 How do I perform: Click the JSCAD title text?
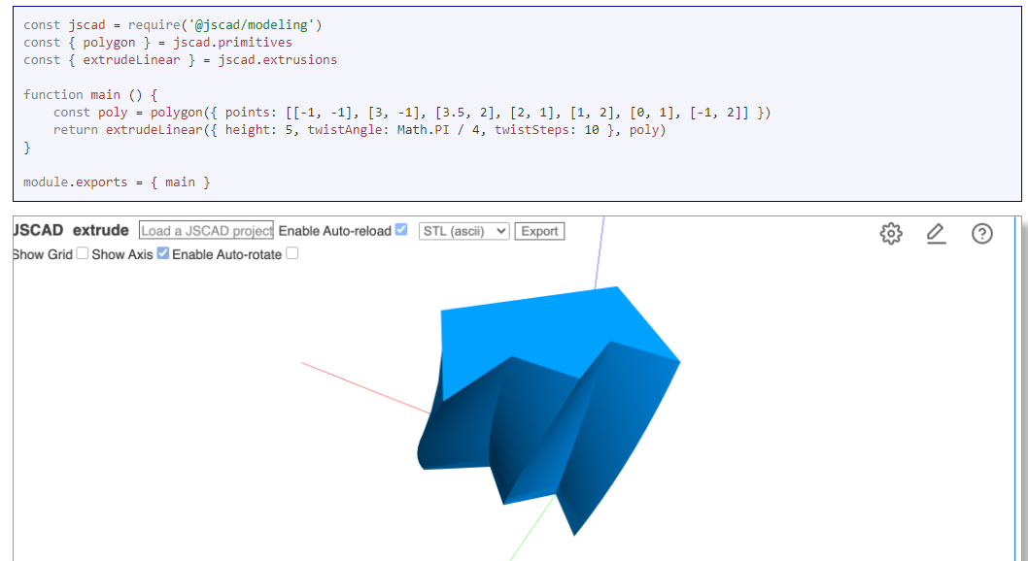coord(38,231)
